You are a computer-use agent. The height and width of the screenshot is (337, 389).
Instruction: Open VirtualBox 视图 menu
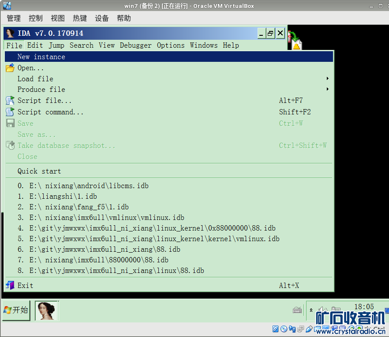click(x=57, y=18)
